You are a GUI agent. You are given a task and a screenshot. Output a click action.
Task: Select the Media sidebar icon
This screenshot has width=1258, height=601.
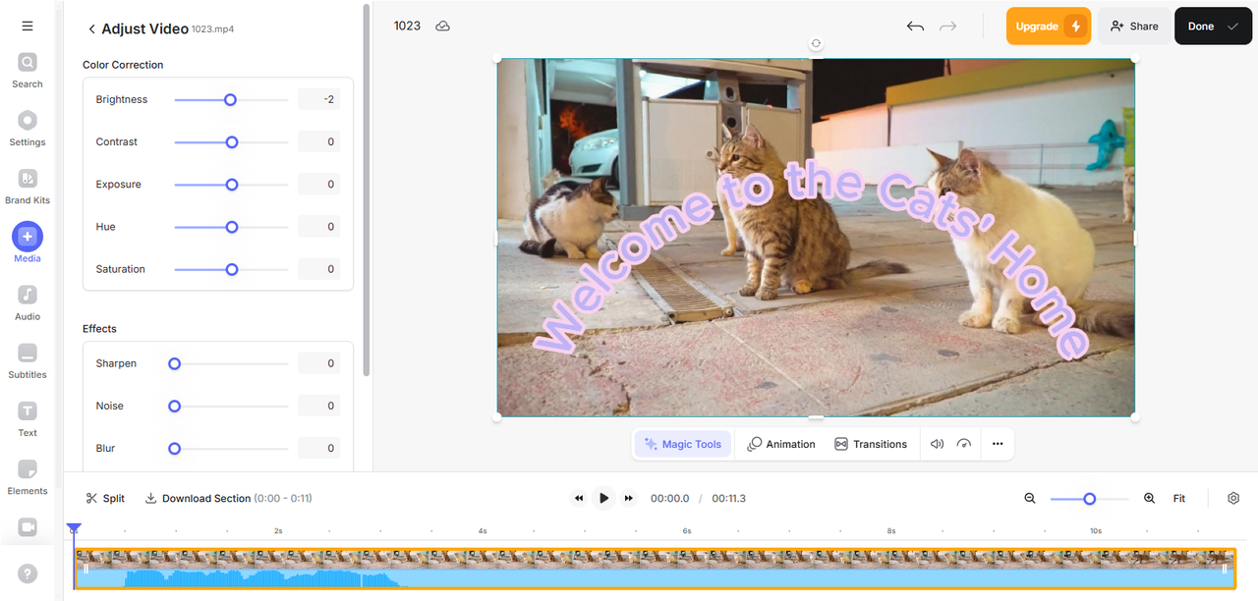pos(28,244)
